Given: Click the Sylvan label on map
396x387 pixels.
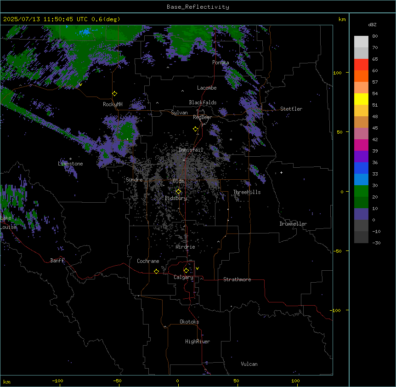Looking at the screenshot, I should 179,113.
